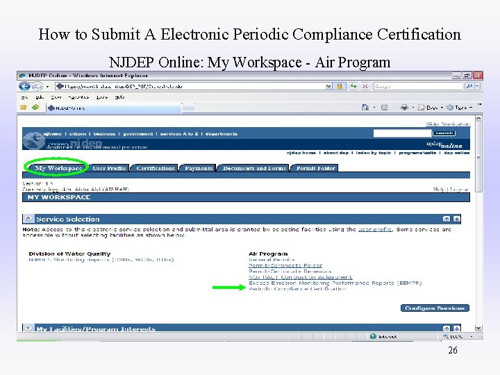The image size is (500, 375).
Task: Click the Google search box in toolbar
Action: (x=418, y=86)
